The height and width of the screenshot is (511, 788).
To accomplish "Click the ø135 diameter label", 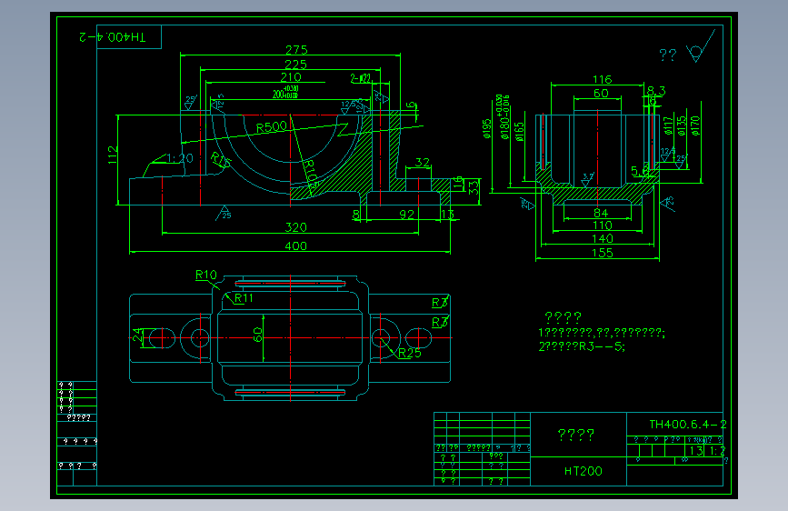I will 682,125.
